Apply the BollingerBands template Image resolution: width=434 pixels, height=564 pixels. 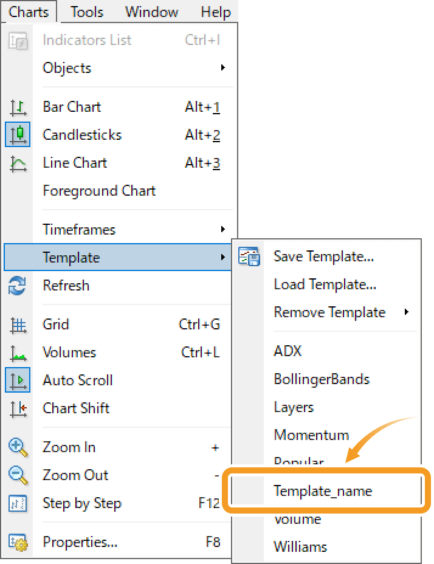322,379
